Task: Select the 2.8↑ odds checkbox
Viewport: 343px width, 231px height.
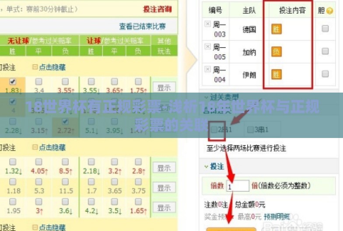Action: (x=138, y=162)
